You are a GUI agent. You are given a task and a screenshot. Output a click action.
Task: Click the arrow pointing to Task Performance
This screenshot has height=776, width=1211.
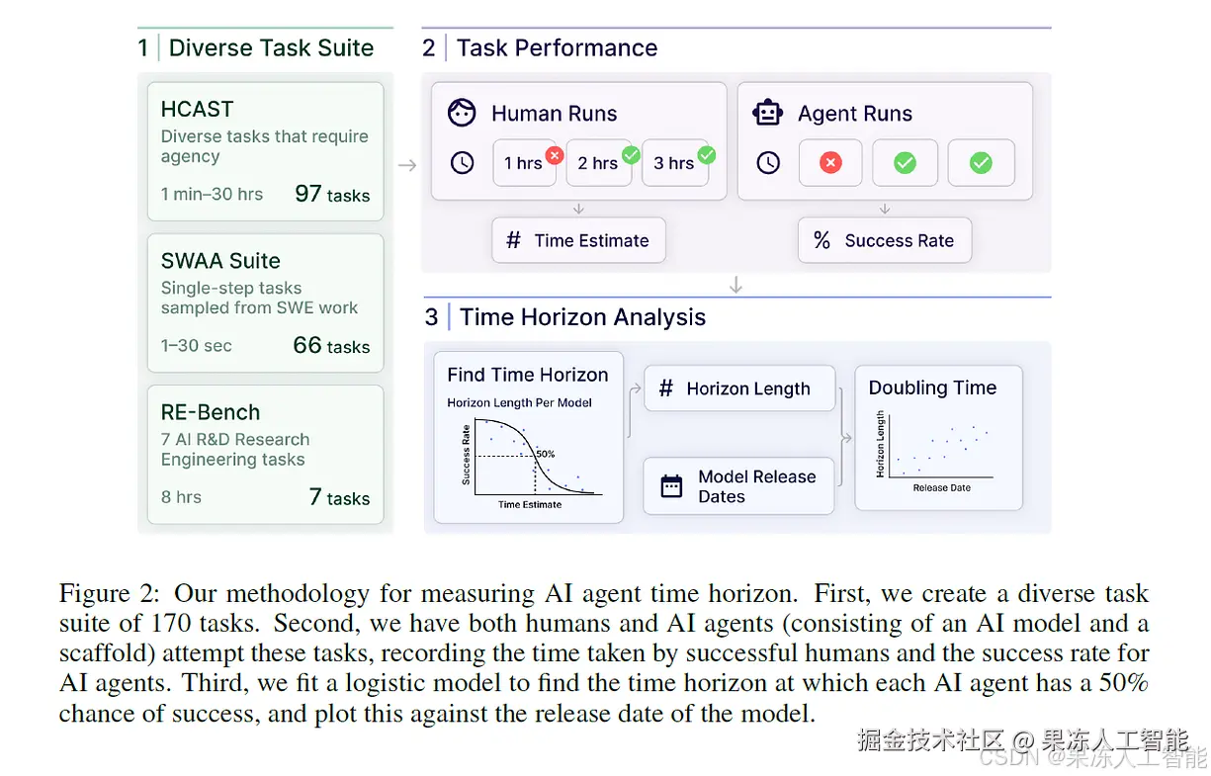[406, 165]
